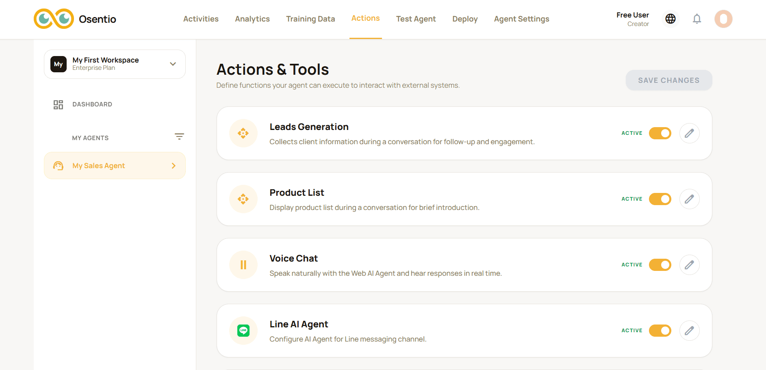766x370 pixels.
Task: Click the Save Changes button
Action: coord(669,80)
